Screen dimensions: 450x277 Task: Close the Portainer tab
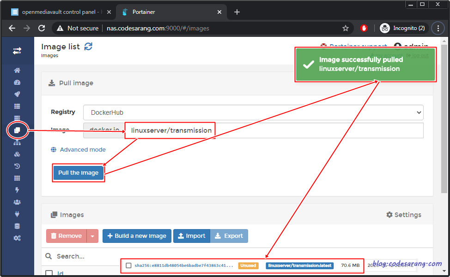click(219, 12)
